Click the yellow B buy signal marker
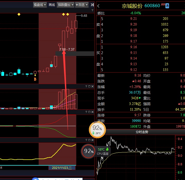The image size is (185, 180). (x=35, y=79)
